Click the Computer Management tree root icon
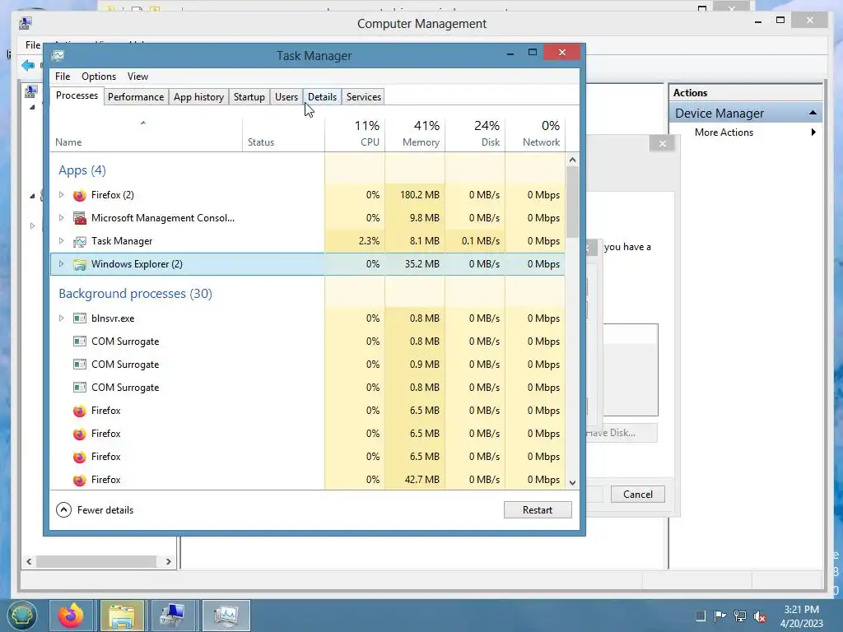 [x=31, y=92]
